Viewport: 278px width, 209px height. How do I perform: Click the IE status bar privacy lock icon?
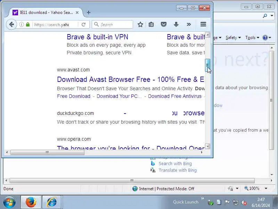point(231,188)
